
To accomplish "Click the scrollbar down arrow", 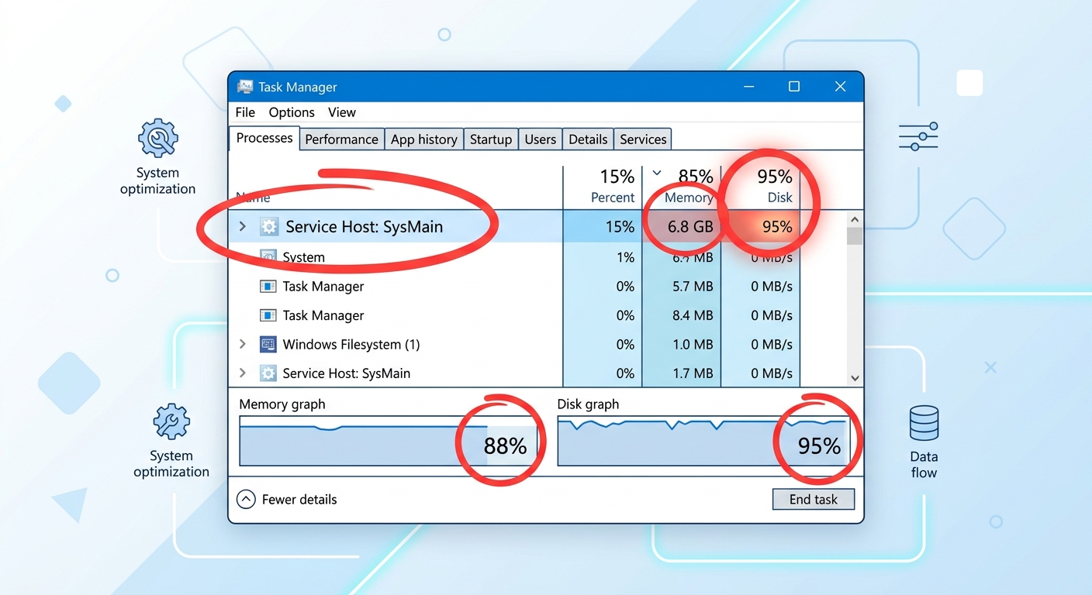I will coord(855,378).
